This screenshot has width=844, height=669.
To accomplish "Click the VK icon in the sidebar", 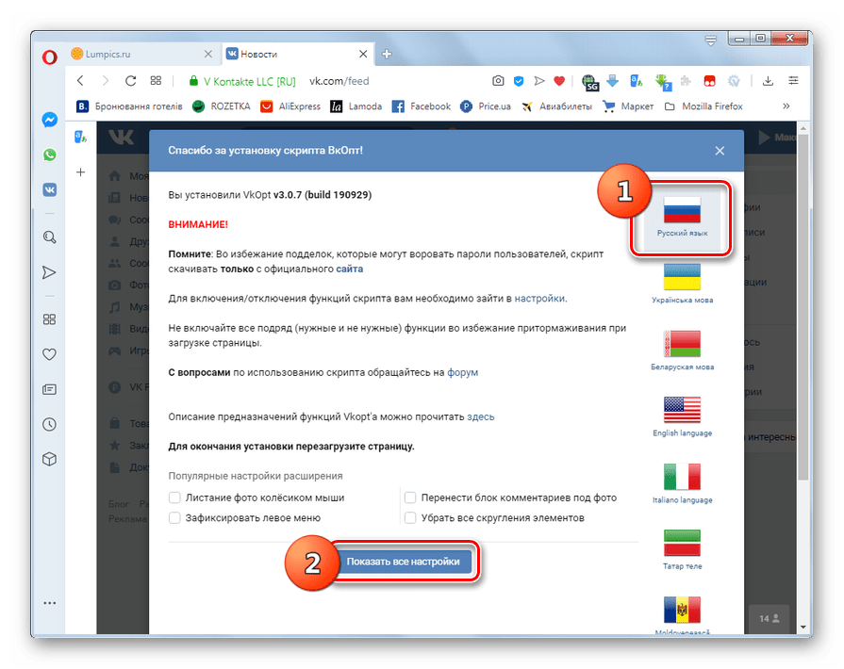I will [50, 188].
